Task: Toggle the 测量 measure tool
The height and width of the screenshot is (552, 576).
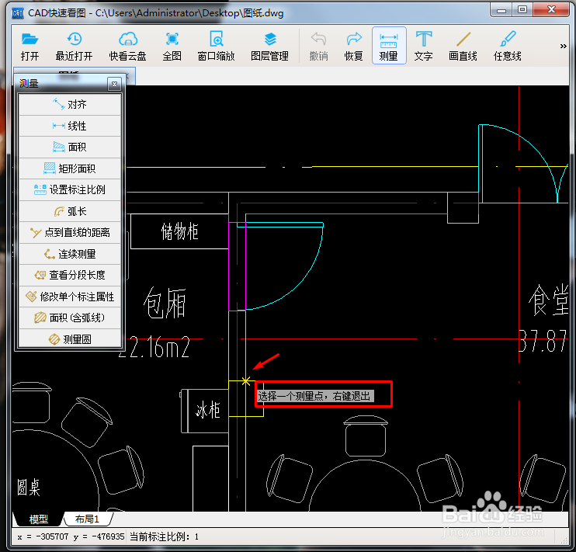Action: pos(389,46)
